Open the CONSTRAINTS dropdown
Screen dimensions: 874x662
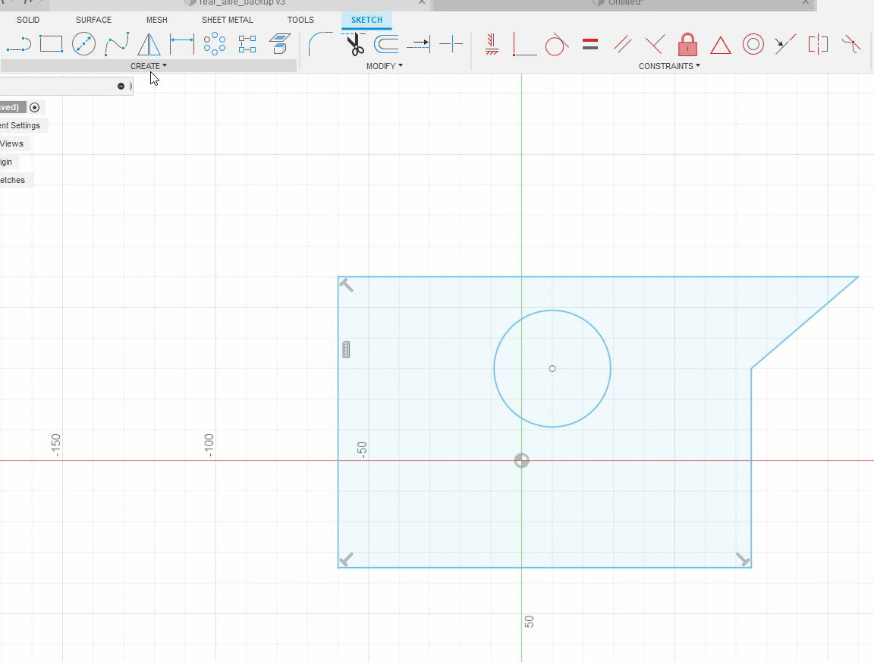click(x=668, y=66)
